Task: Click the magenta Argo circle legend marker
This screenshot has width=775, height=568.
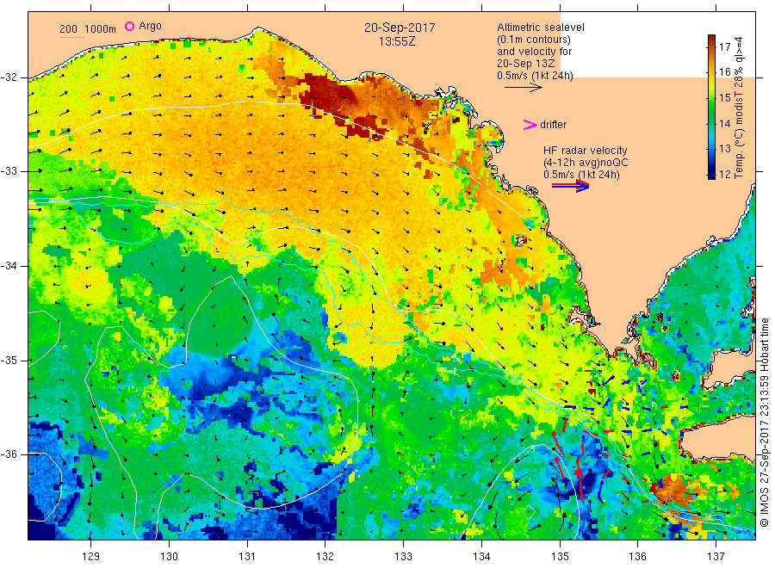Action: 129,26
